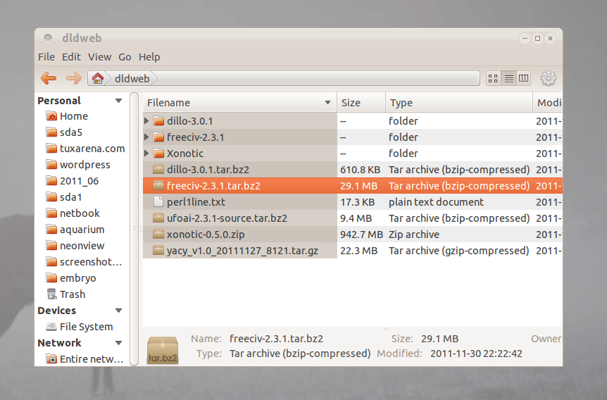The height and width of the screenshot is (400, 607).
Task: Minimize the dldweb window
Action: pyautogui.click(x=525, y=38)
